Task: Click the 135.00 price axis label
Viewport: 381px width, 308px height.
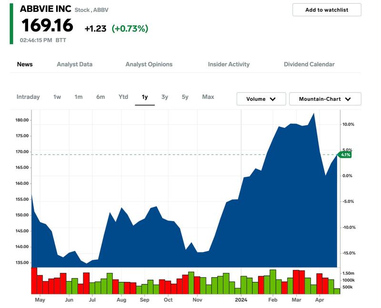Action: [x=22, y=263]
